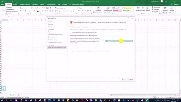Open Find and Select menu
The width and height of the screenshot is (181, 102).
[x=171, y=10]
